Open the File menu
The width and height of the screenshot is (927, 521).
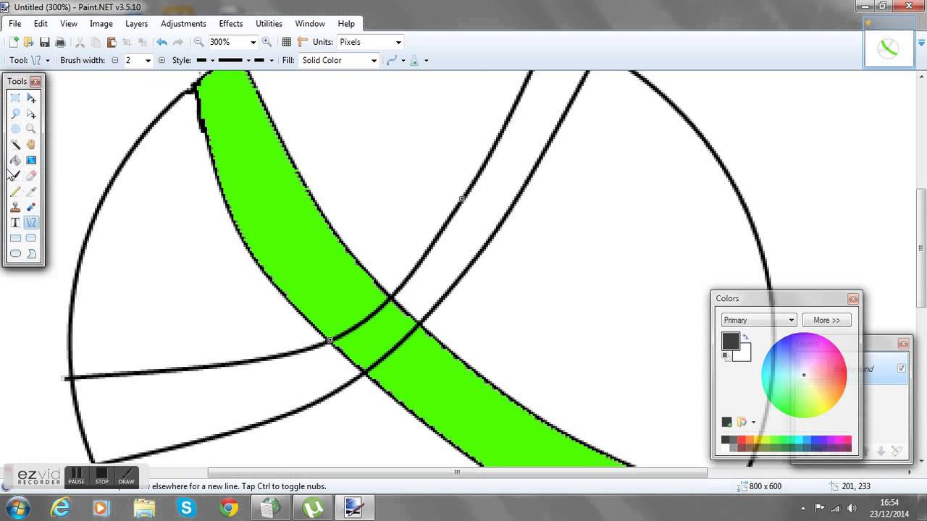coord(14,24)
